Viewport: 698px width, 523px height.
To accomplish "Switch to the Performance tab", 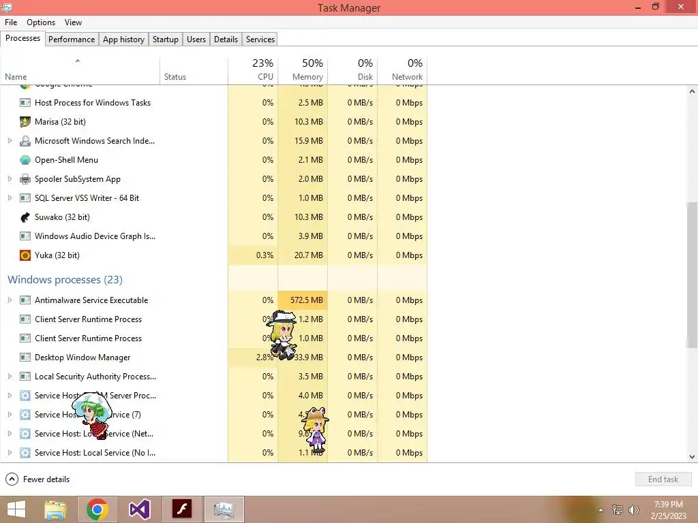I will click(x=72, y=39).
